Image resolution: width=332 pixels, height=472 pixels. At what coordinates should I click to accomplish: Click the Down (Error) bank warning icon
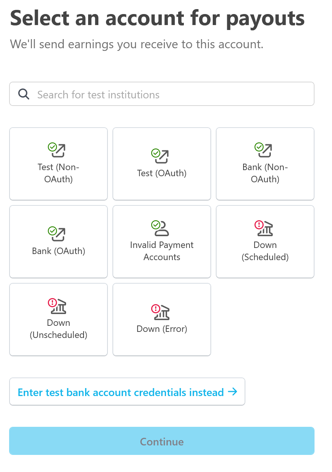pyautogui.click(x=161, y=312)
